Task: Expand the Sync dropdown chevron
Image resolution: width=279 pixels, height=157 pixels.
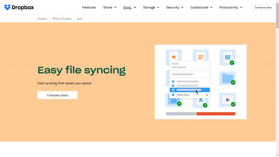Action: pos(135,7)
